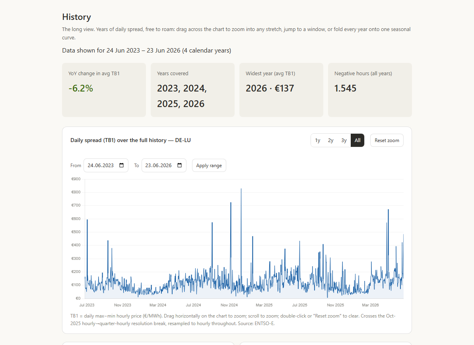This screenshot has width=474, height=345.
Task: Open the From date calendar picker icon
Action: [122, 165]
